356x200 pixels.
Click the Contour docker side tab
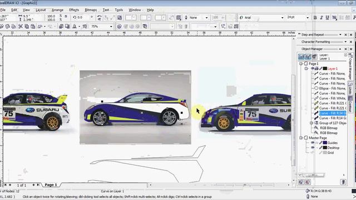pos(350,103)
